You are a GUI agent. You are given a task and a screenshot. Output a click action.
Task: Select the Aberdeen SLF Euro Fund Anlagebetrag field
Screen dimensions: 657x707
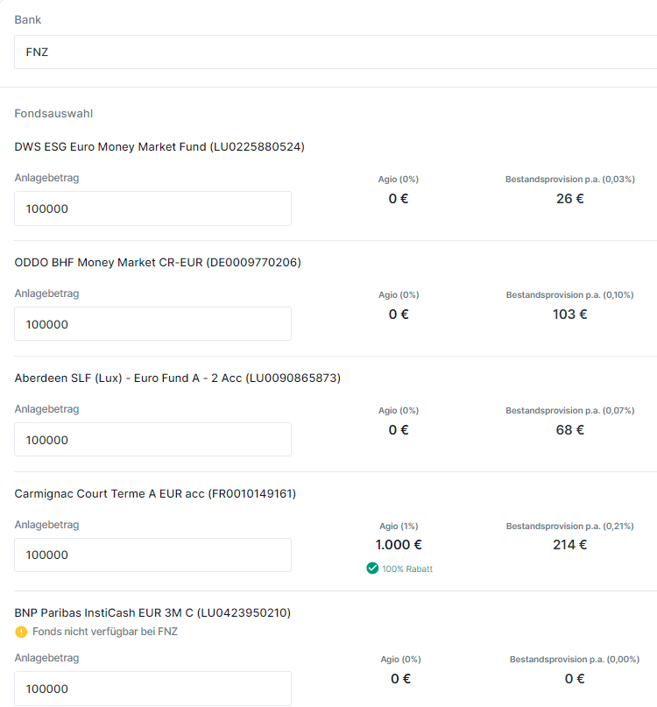[152, 440]
